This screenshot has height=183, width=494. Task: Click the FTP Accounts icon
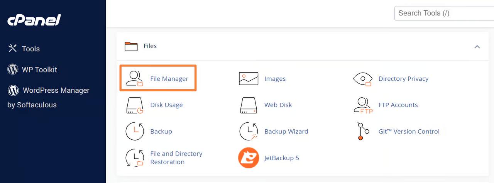(x=363, y=105)
